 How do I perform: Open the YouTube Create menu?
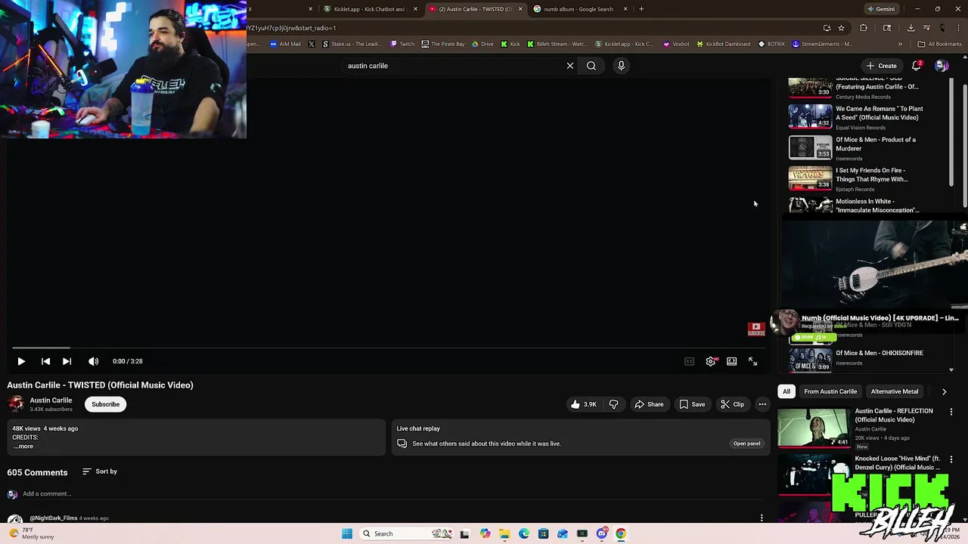coord(882,66)
